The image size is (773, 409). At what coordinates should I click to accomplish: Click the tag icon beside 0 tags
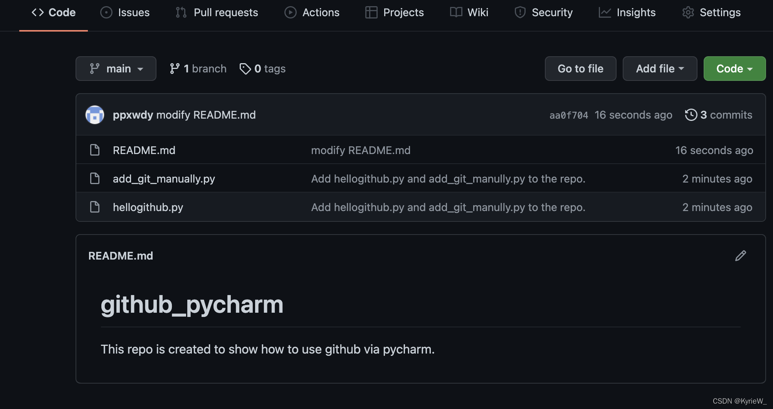pyautogui.click(x=245, y=69)
